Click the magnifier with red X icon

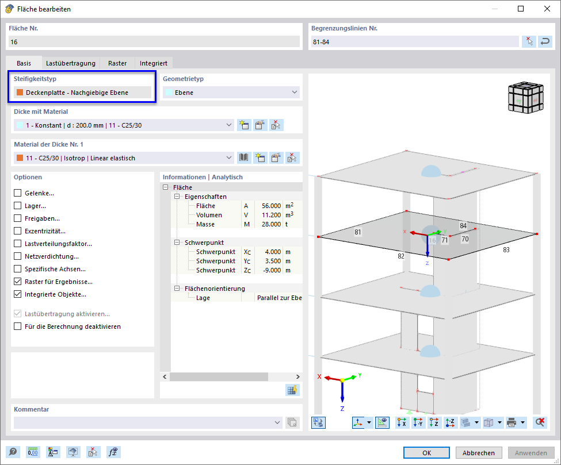[540, 422]
